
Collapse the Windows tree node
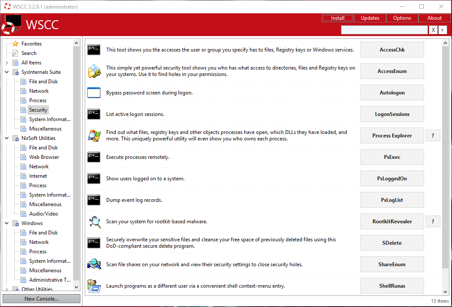(x=6, y=223)
